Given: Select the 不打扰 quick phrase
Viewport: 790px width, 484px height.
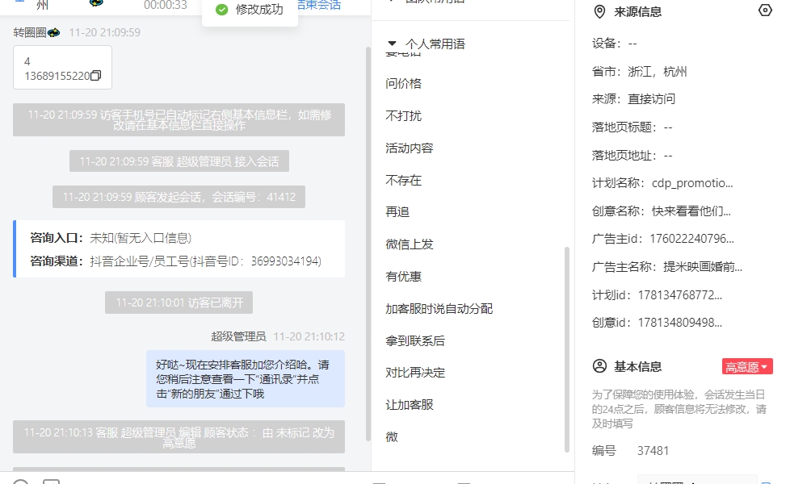Looking at the screenshot, I should (404, 115).
